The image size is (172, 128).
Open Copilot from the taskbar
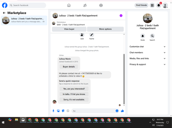(x=10, y=120)
